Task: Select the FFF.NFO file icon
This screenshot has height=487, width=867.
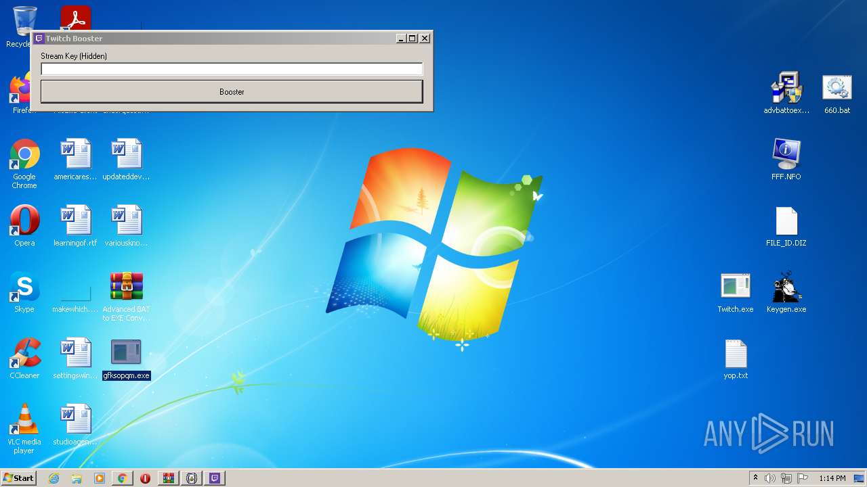Action: point(786,159)
